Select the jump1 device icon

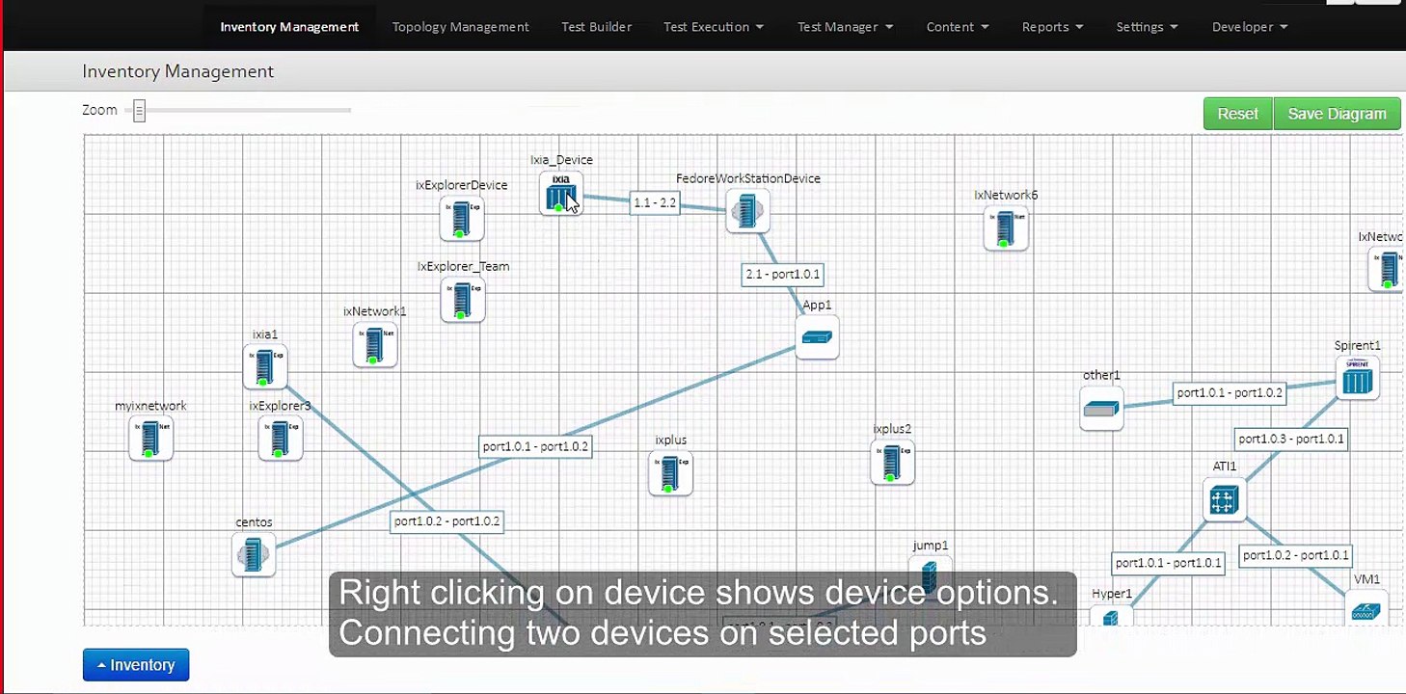click(x=930, y=576)
